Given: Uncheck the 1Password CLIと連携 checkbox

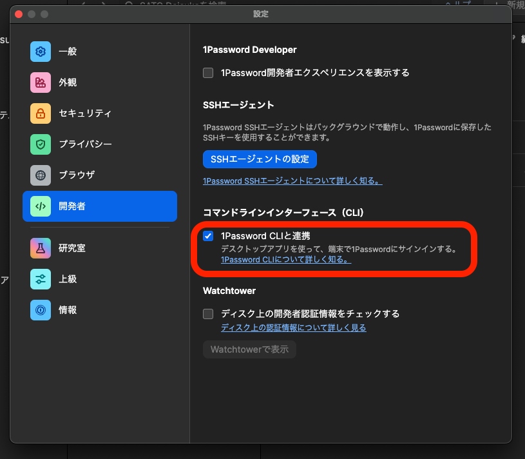Looking at the screenshot, I should click(208, 236).
